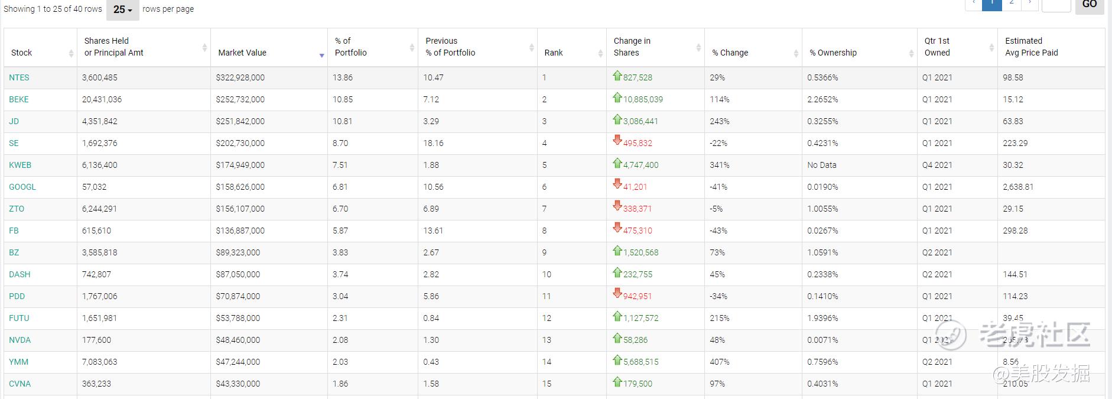1112x399 pixels.
Task: Sort by Qtr 1st Owned arrows
Action: point(991,47)
